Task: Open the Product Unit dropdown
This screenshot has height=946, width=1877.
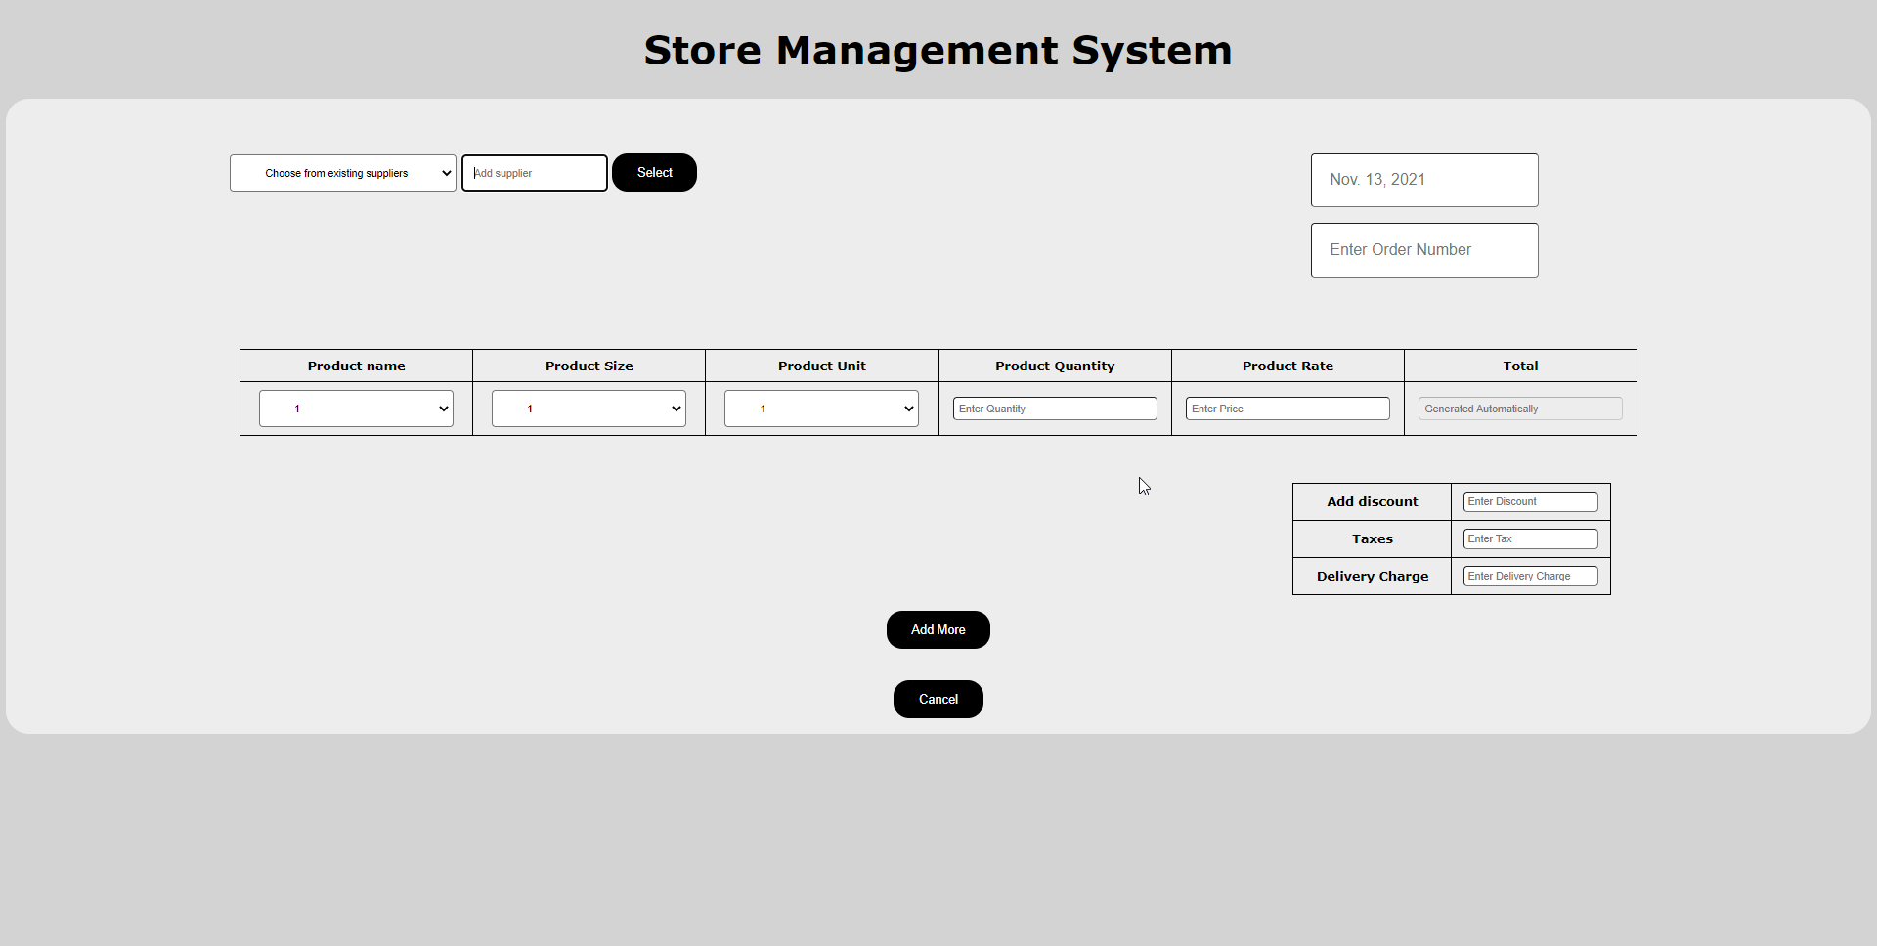Action: point(821,408)
